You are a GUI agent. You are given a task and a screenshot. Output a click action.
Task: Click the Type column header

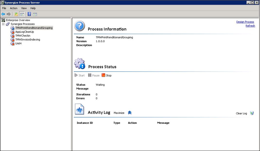117,123
